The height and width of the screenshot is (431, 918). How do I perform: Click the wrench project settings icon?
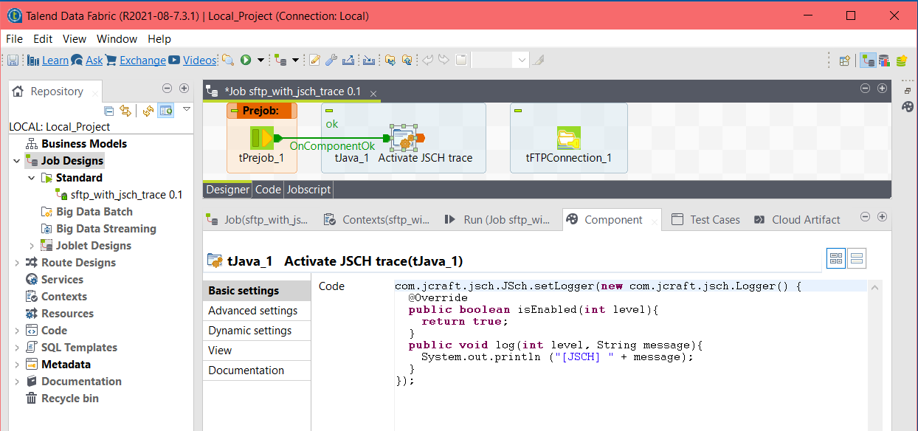(331, 61)
